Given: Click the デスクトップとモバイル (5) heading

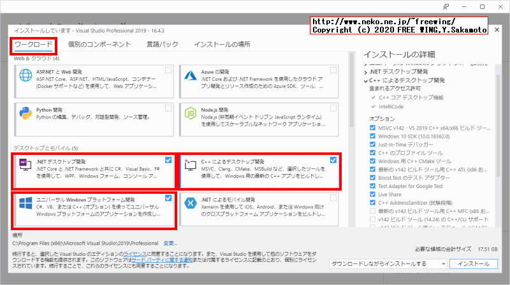Looking at the screenshot, I should 46,149.
